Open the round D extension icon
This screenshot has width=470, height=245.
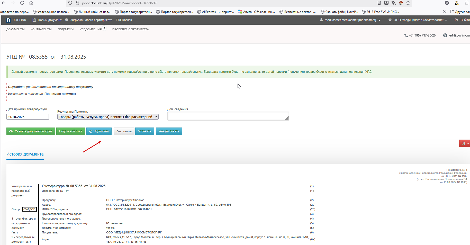447,3
